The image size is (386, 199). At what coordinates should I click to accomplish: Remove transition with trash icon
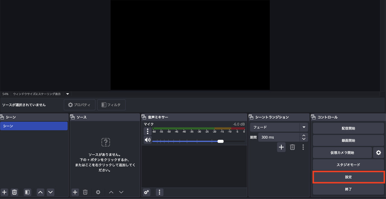coord(292,147)
